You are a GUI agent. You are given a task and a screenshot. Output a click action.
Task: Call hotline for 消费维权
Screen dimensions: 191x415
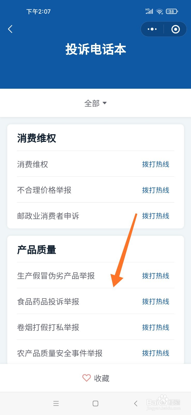pos(156,164)
